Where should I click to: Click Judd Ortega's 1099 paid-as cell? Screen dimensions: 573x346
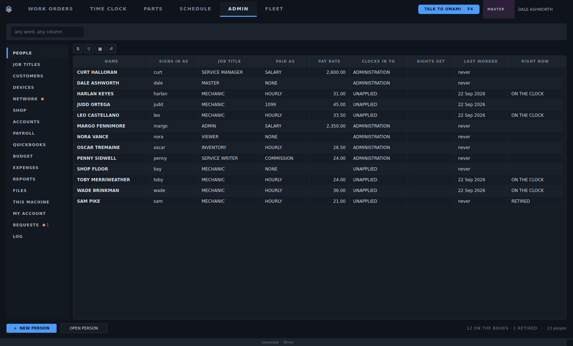coord(285,105)
